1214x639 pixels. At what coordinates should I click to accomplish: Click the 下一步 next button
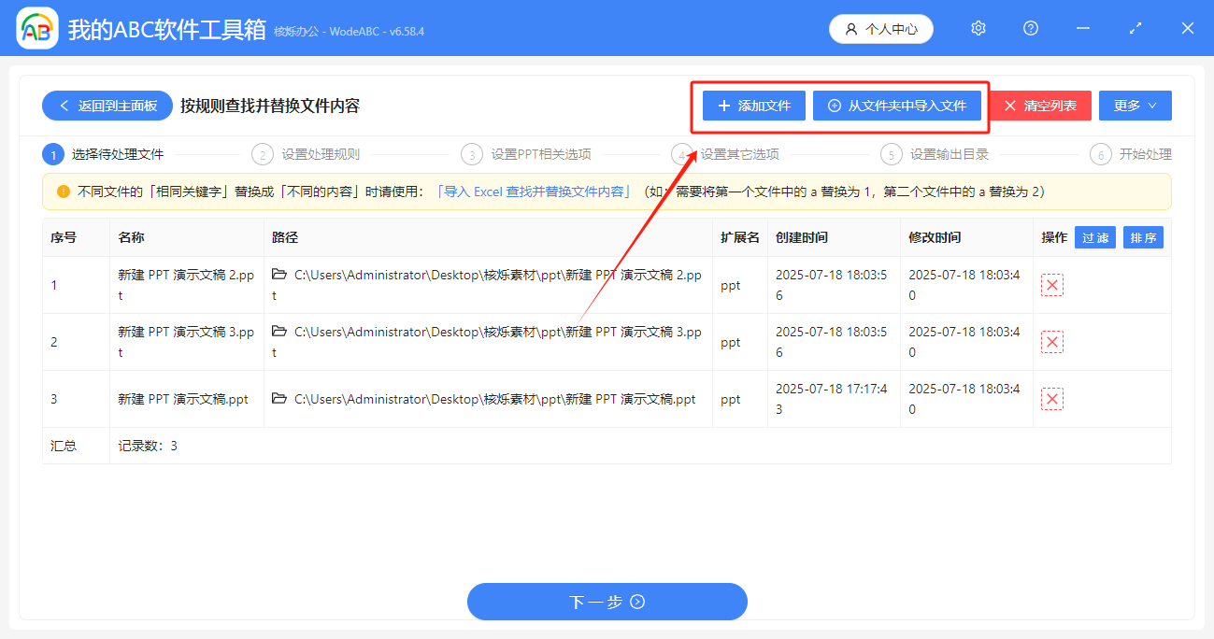point(607,602)
